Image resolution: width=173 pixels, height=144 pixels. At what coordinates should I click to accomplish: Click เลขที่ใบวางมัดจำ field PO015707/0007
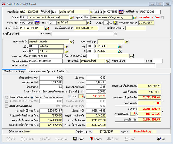86,28
